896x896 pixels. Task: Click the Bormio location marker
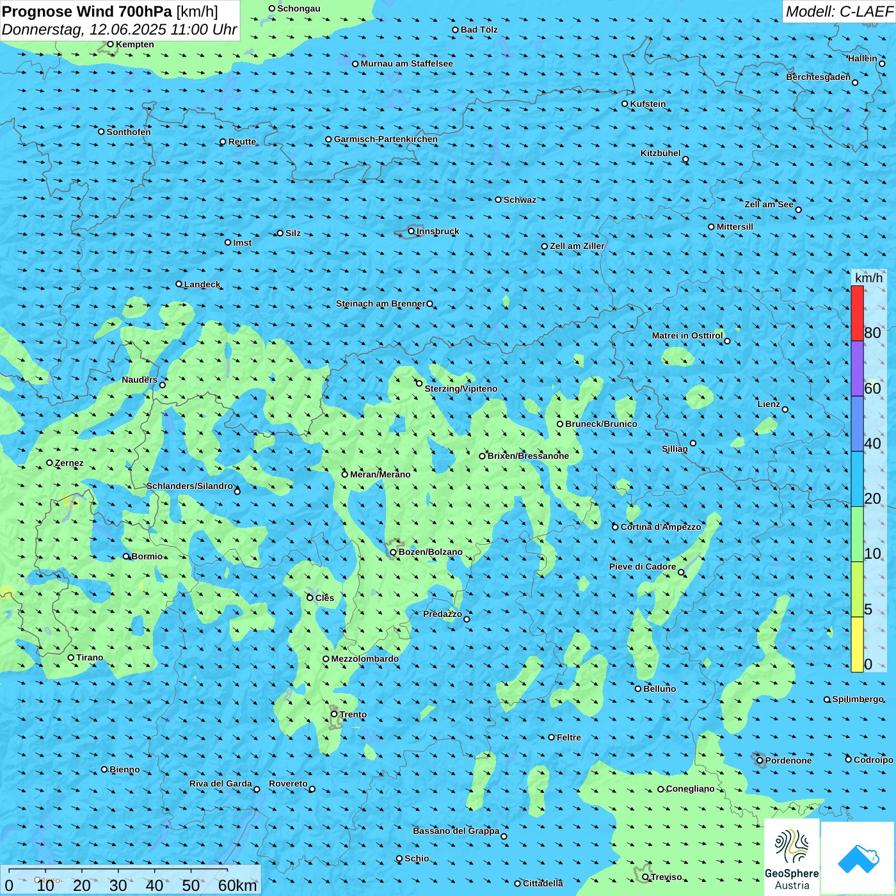(x=126, y=556)
